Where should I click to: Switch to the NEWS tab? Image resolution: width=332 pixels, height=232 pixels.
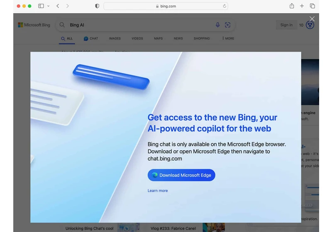tap(178, 39)
